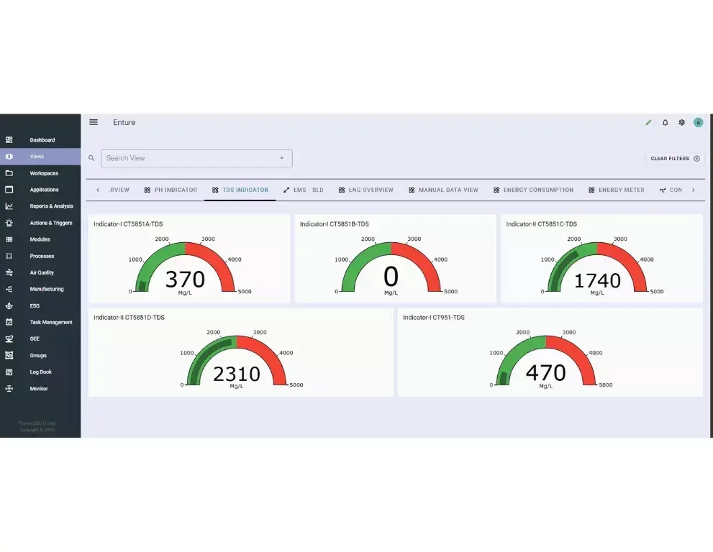Open the Search View dropdown arrow
Screen dimensions: 713x552
pyautogui.click(x=283, y=158)
